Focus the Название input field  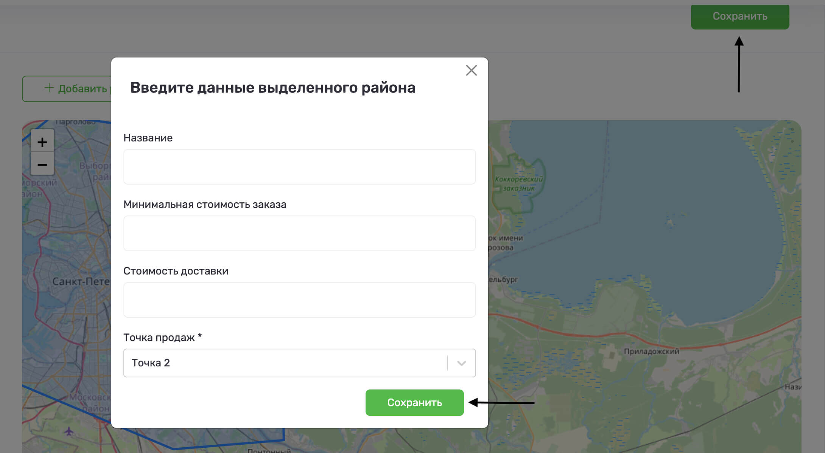(299, 167)
